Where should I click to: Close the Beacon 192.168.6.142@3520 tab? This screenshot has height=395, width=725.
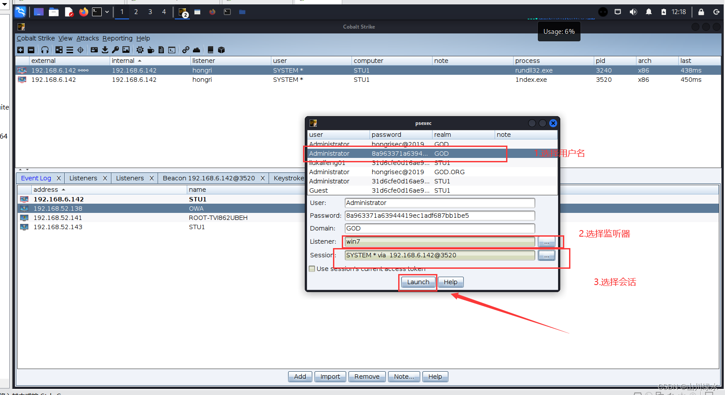click(263, 178)
